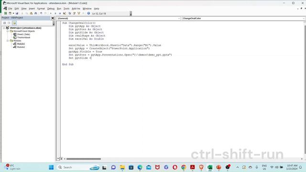
Task: Click the toolbar options overflow arrow
Action: (131, 13)
